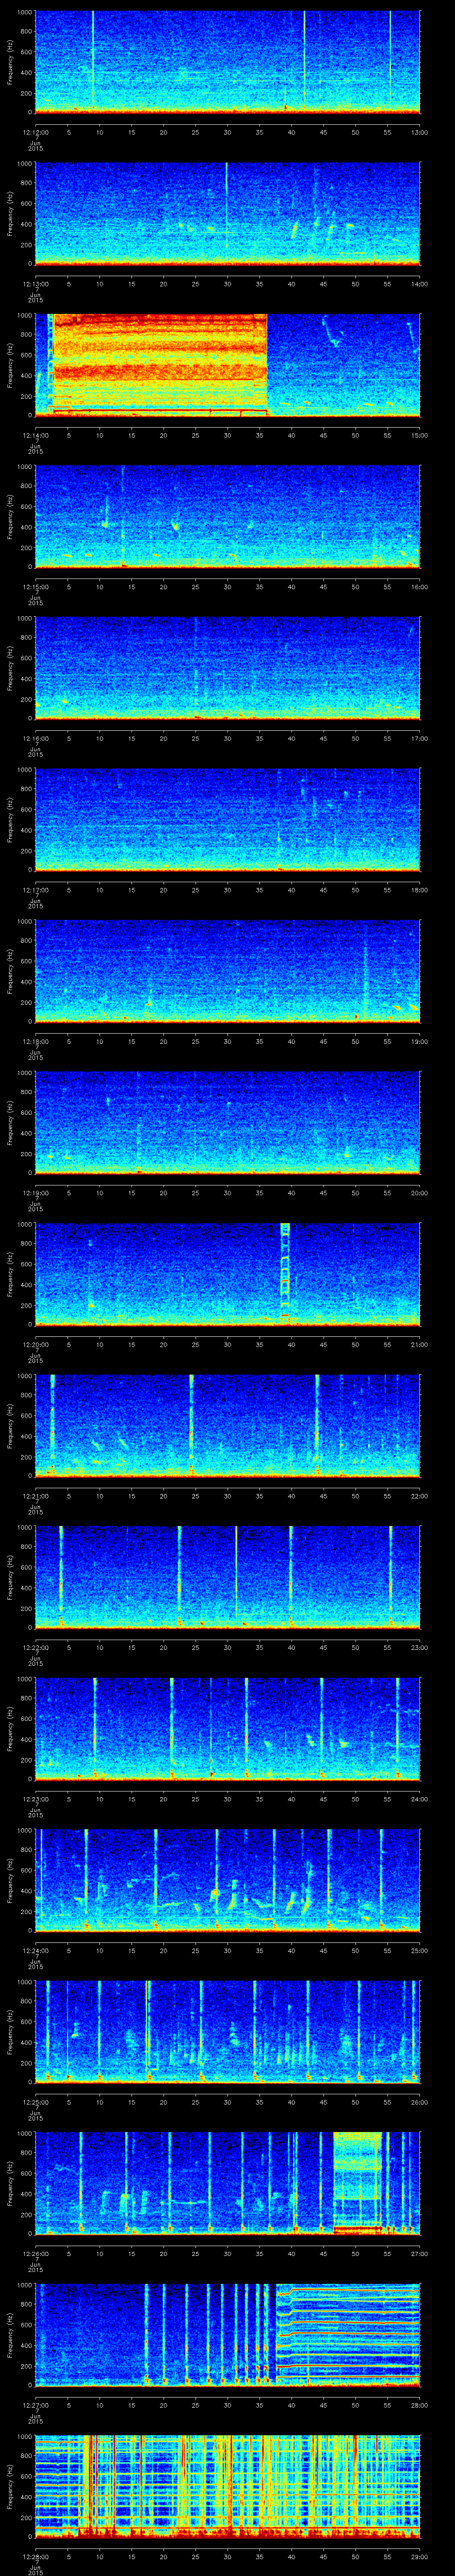Click the 21:00 end time label
Viewport: 455px width, 2576px height.
pos(419,1344)
